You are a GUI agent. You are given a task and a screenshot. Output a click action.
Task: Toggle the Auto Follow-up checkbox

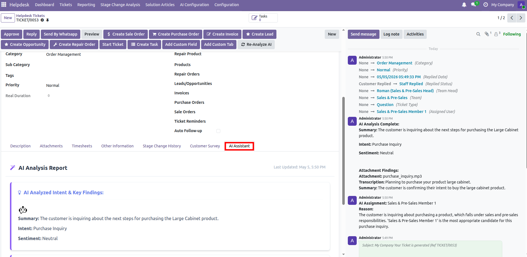tap(218, 131)
